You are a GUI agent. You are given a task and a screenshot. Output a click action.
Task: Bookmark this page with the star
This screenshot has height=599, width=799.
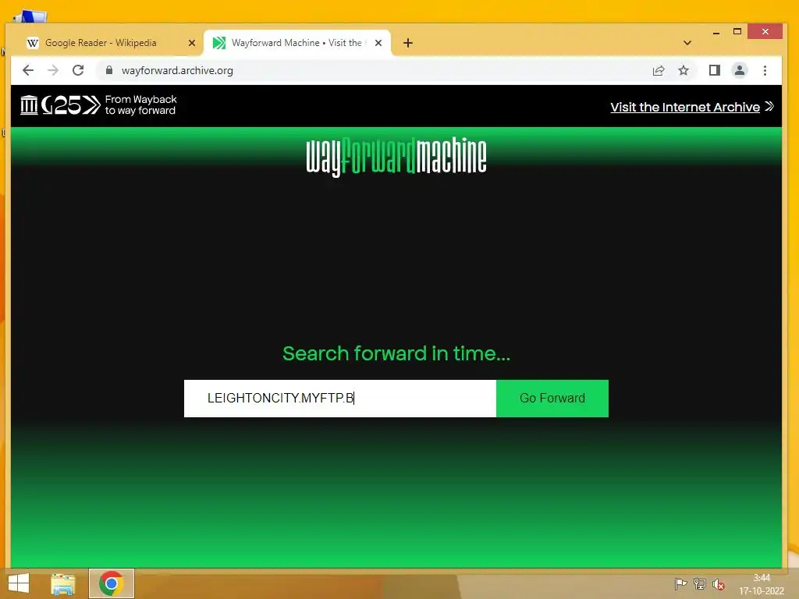pyautogui.click(x=684, y=70)
